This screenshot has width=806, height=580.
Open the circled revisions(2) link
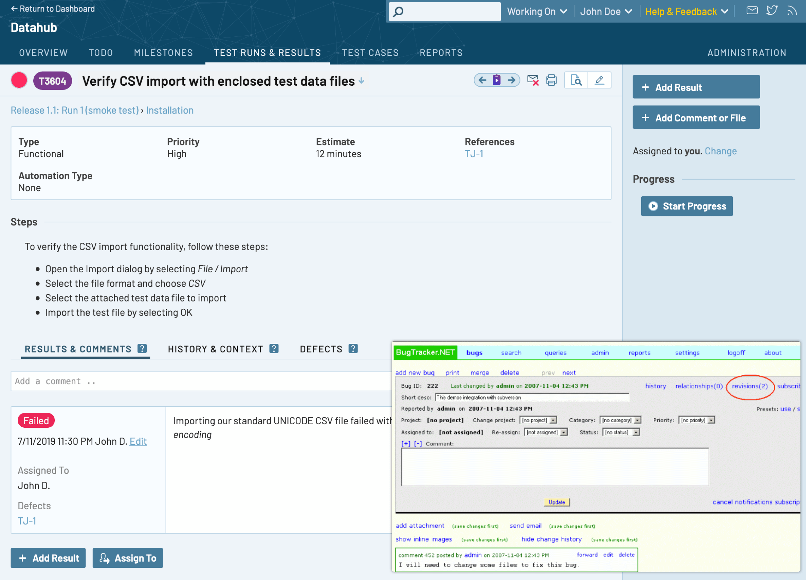click(750, 386)
